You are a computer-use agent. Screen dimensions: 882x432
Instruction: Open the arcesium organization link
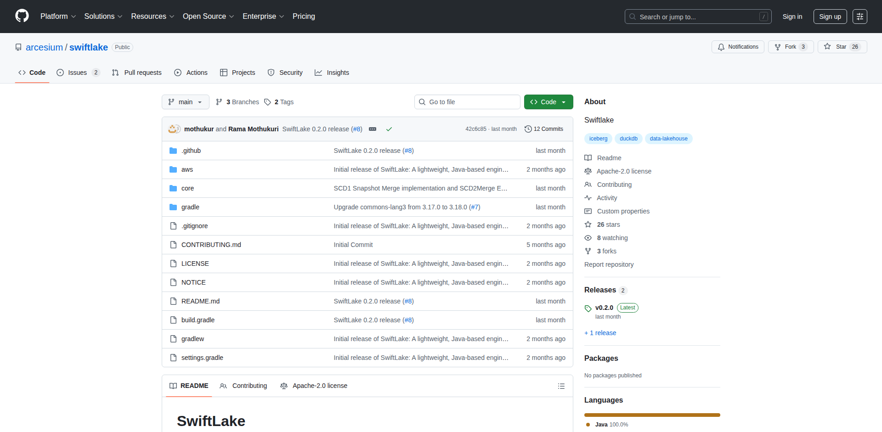(x=44, y=47)
